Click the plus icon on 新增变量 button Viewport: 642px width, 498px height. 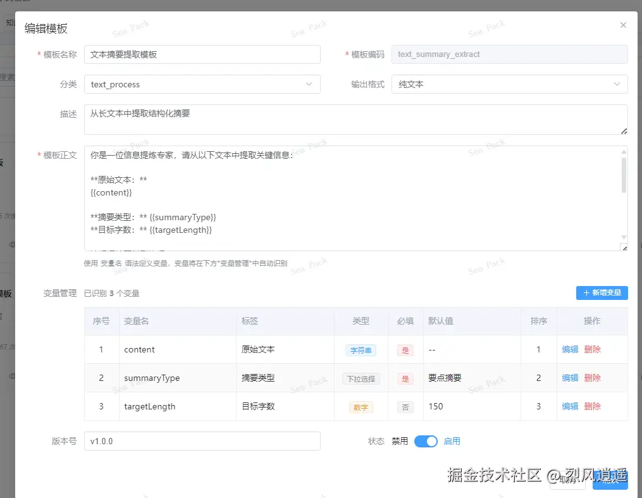[586, 293]
